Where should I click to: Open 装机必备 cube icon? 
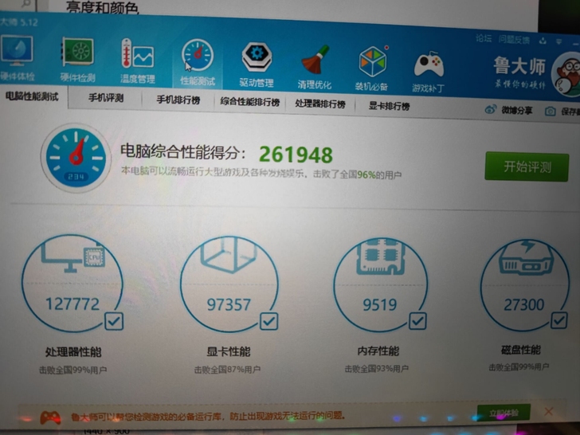[x=373, y=61]
